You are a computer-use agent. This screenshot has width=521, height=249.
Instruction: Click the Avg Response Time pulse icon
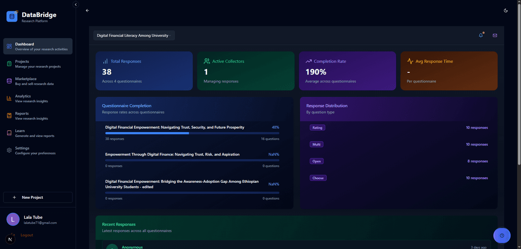[410, 61]
